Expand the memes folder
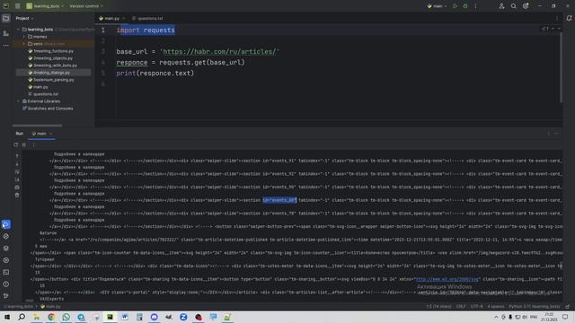The image size is (575, 323). (x=24, y=37)
